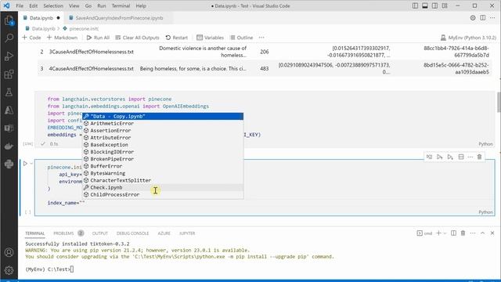The height and width of the screenshot is (282, 501).
Task: Toggle primary sidebar layout button
Action: click(415, 5)
